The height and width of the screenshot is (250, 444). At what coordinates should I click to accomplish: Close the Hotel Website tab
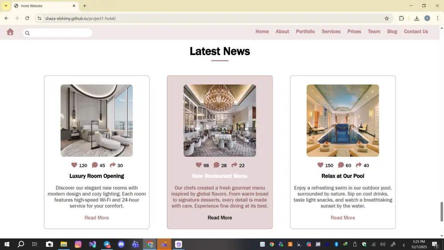[x=74, y=6]
